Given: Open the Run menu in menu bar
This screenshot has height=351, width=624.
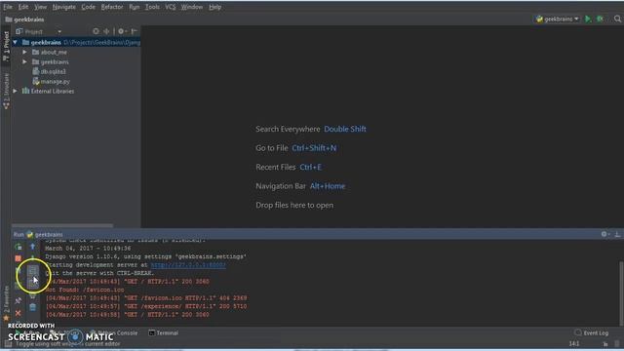Looking at the screenshot, I should [x=135, y=7].
